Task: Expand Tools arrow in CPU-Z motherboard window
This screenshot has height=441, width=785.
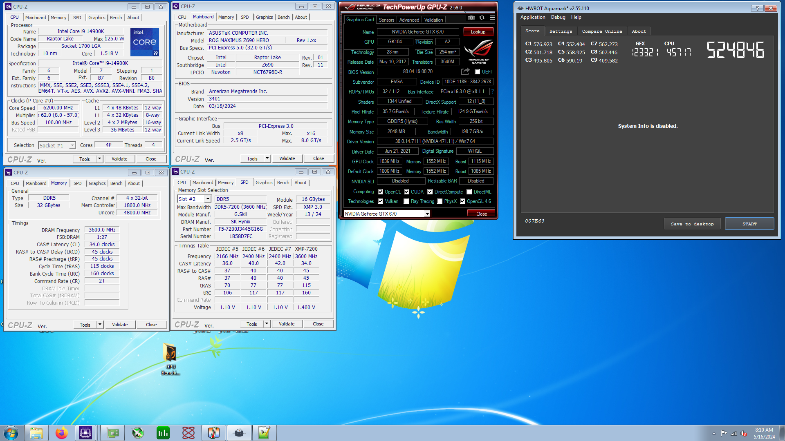Action: pos(267,158)
